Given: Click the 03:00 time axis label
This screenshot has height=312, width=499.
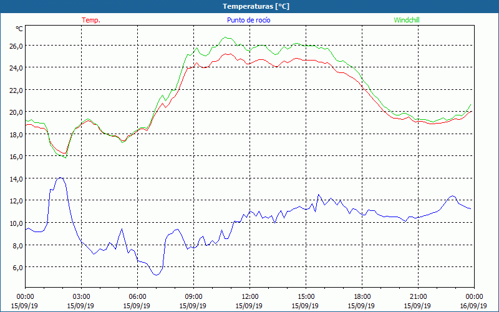Looking at the screenshot, I should (x=81, y=297).
